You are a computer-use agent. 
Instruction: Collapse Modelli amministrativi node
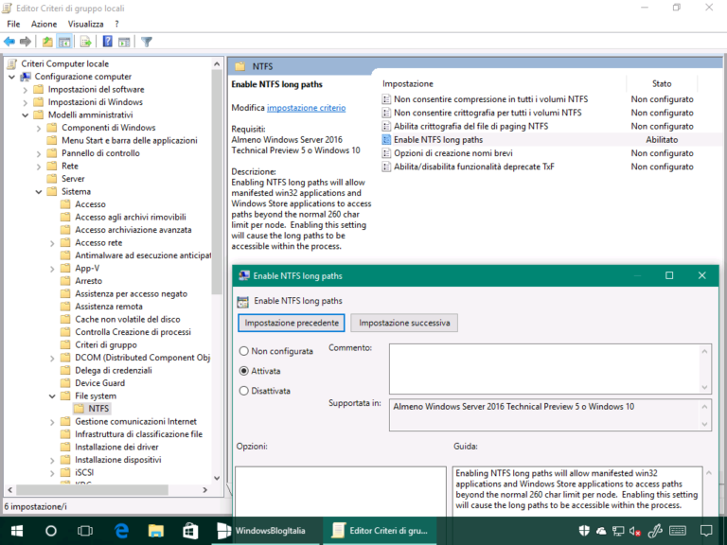pos(26,115)
